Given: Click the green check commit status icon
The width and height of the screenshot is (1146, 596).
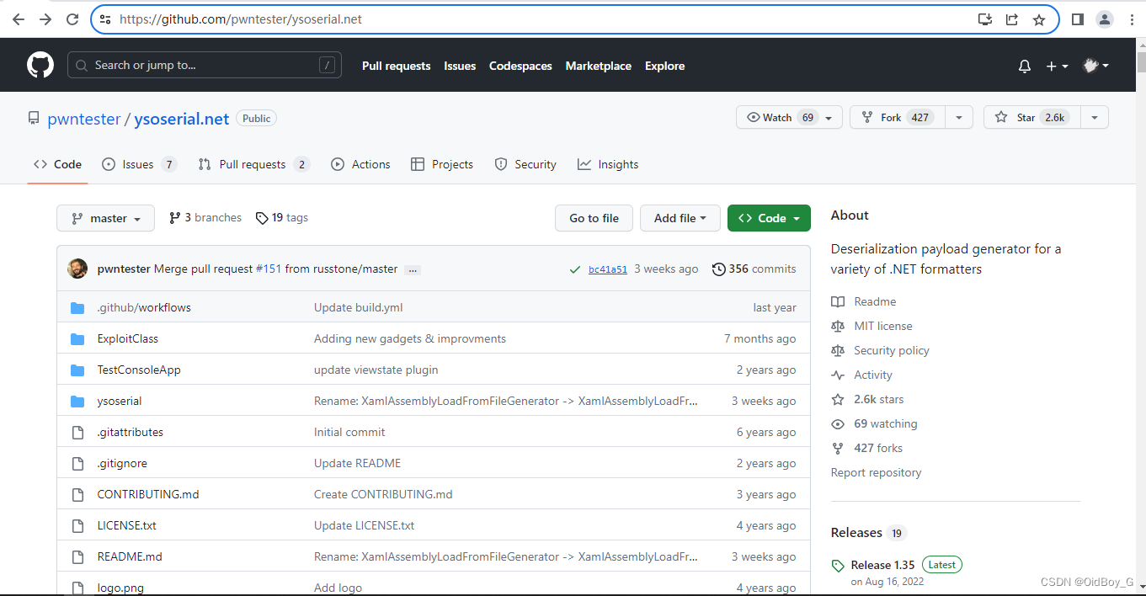Looking at the screenshot, I should [574, 269].
